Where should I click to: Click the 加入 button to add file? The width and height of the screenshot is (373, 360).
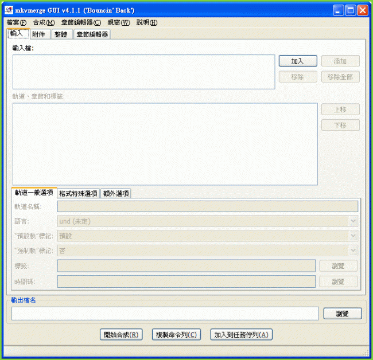(297, 61)
